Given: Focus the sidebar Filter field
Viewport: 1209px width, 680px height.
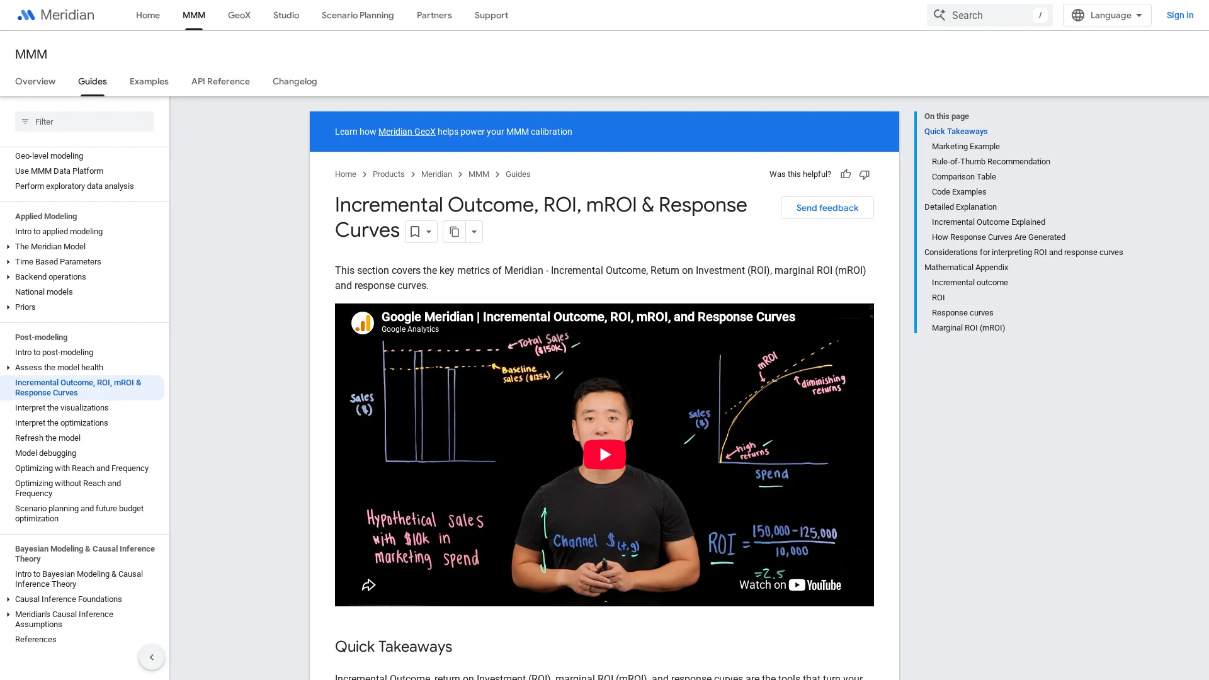Looking at the screenshot, I should tap(84, 122).
